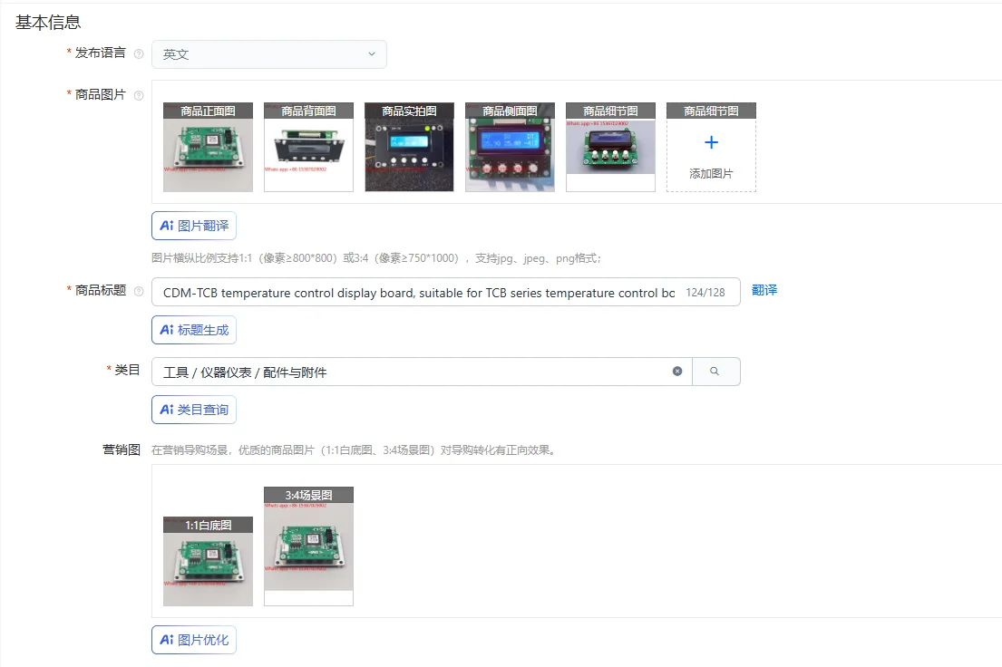Click the AI 图片翻译 button
Viewport: 1002px width, 667px height.
194,226
